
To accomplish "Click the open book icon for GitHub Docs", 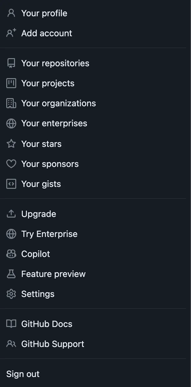I will [11, 324].
